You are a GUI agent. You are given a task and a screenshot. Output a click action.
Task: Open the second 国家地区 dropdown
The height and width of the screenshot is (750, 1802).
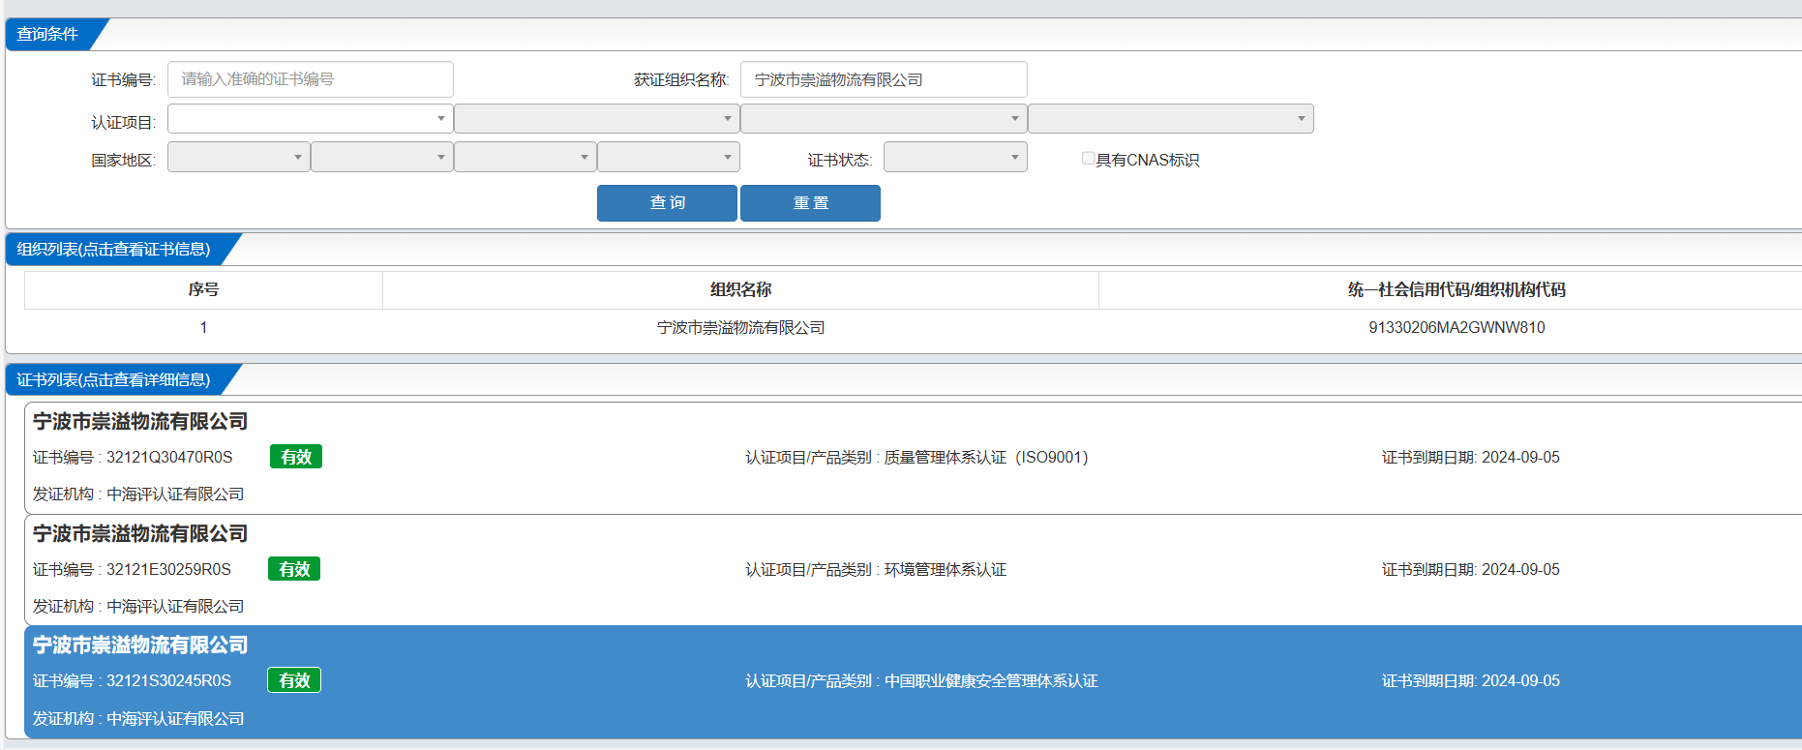pos(381,157)
